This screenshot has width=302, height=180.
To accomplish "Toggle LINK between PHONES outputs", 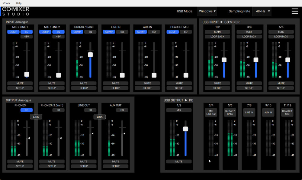I will (x=36, y=117).
